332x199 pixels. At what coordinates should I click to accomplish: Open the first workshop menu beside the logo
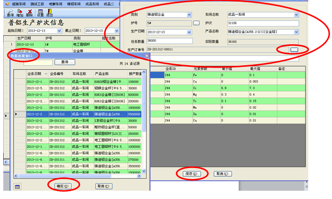pos(19,4)
